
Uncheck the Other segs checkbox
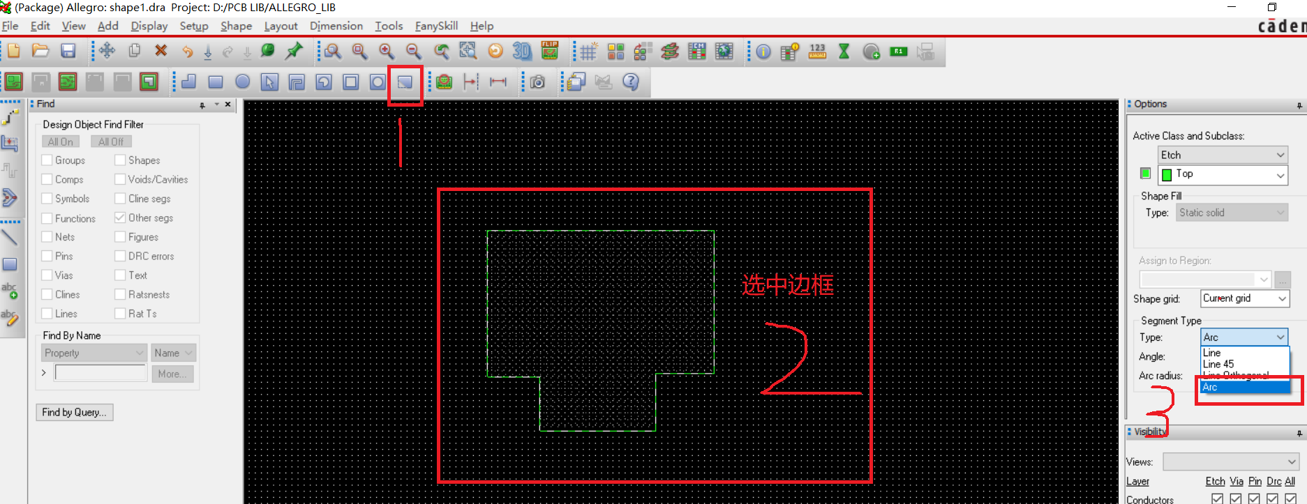coord(120,217)
